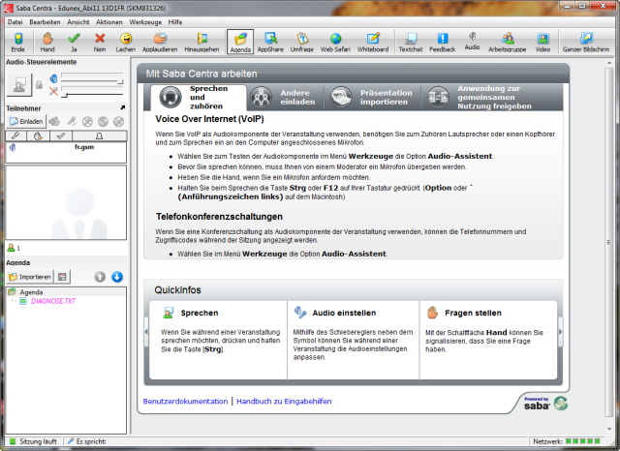Screen dimensions: 620x451
Task: Open the Datei menu
Action: click(x=15, y=22)
